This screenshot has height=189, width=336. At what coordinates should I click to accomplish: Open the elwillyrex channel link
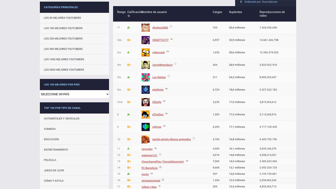tap(158, 90)
